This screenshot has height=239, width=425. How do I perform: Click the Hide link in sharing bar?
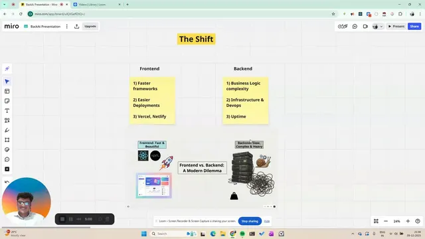(x=267, y=221)
